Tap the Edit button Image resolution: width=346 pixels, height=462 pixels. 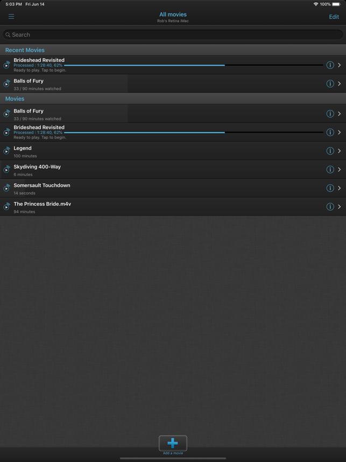(334, 17)
